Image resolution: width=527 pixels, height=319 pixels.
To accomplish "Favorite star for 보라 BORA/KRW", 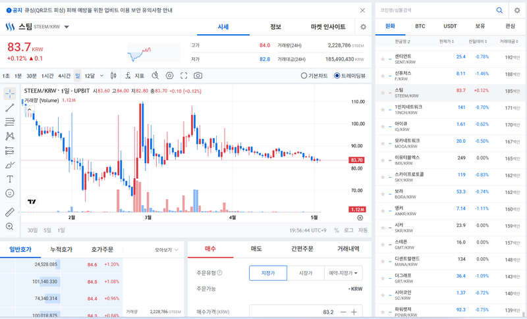I will (x=383, y=194).
